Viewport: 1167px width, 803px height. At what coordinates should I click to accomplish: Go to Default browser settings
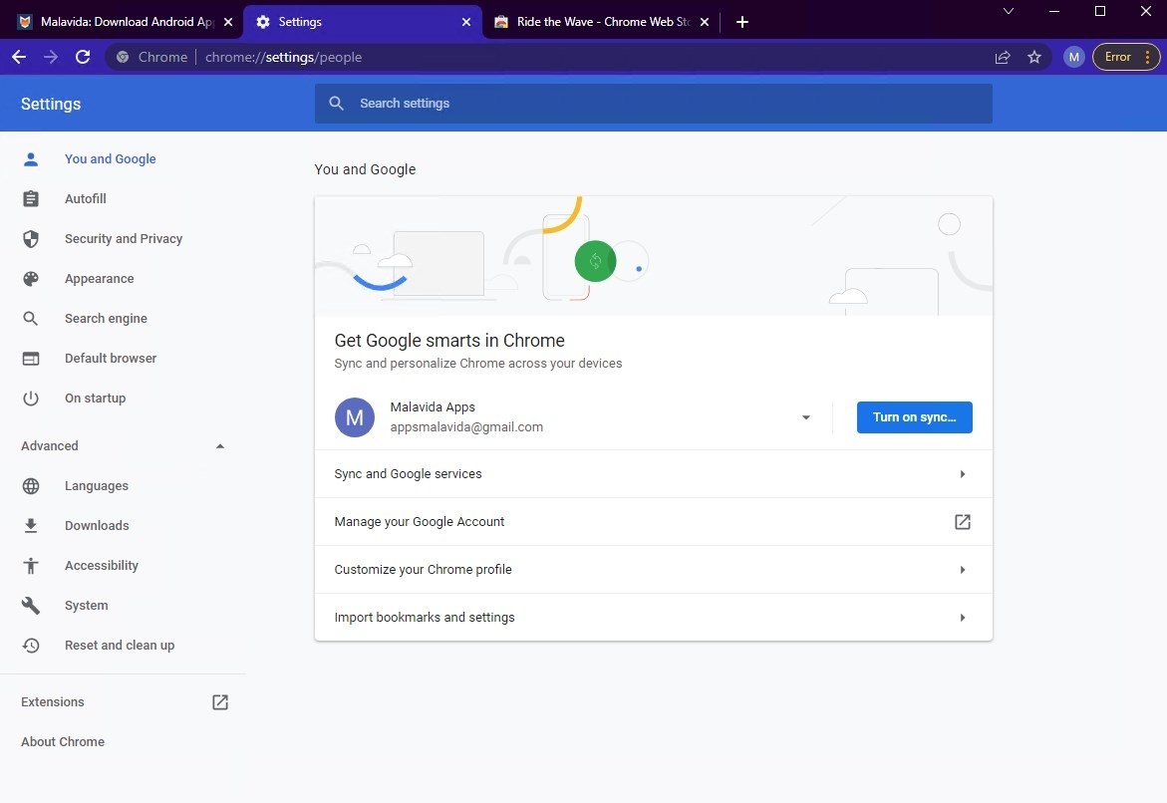(111, 359)
